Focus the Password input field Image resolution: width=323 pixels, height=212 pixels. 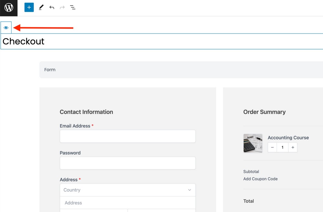tap(128, 163)
